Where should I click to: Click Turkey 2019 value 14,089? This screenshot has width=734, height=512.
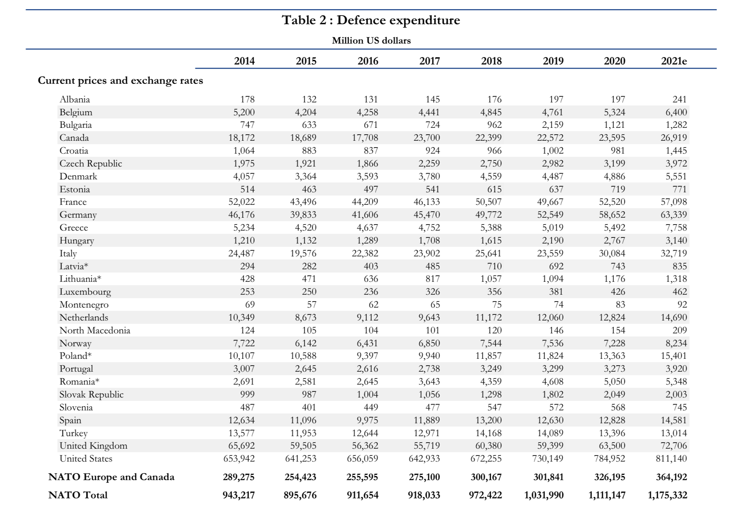pos(550,433)
